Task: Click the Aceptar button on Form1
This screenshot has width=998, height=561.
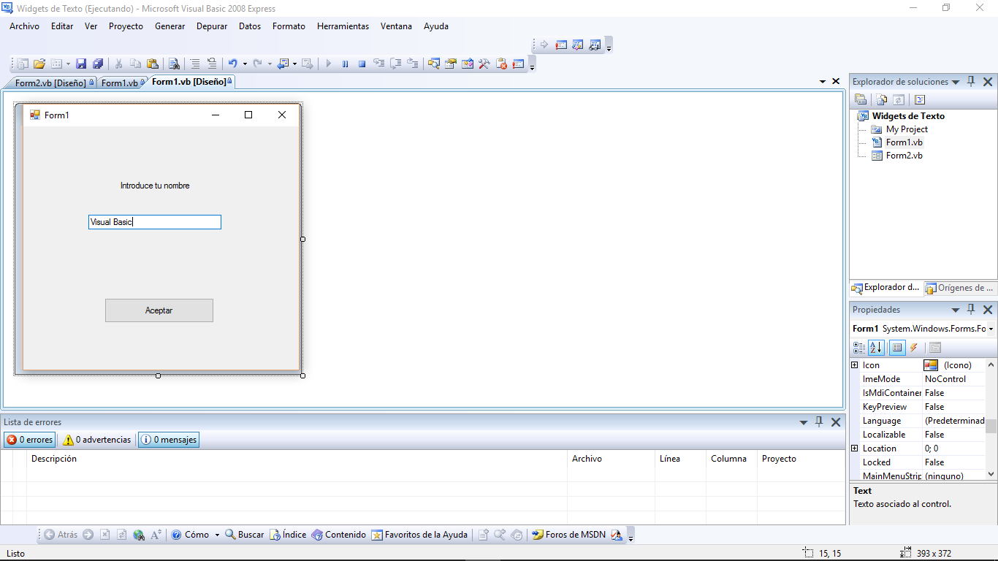Action: 159,310
